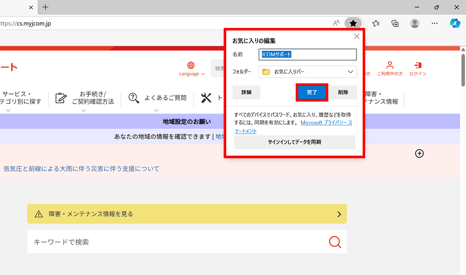Click the address bar URL cs.myjcom.jp
The image size is (466, 275).
coord(25,23)
